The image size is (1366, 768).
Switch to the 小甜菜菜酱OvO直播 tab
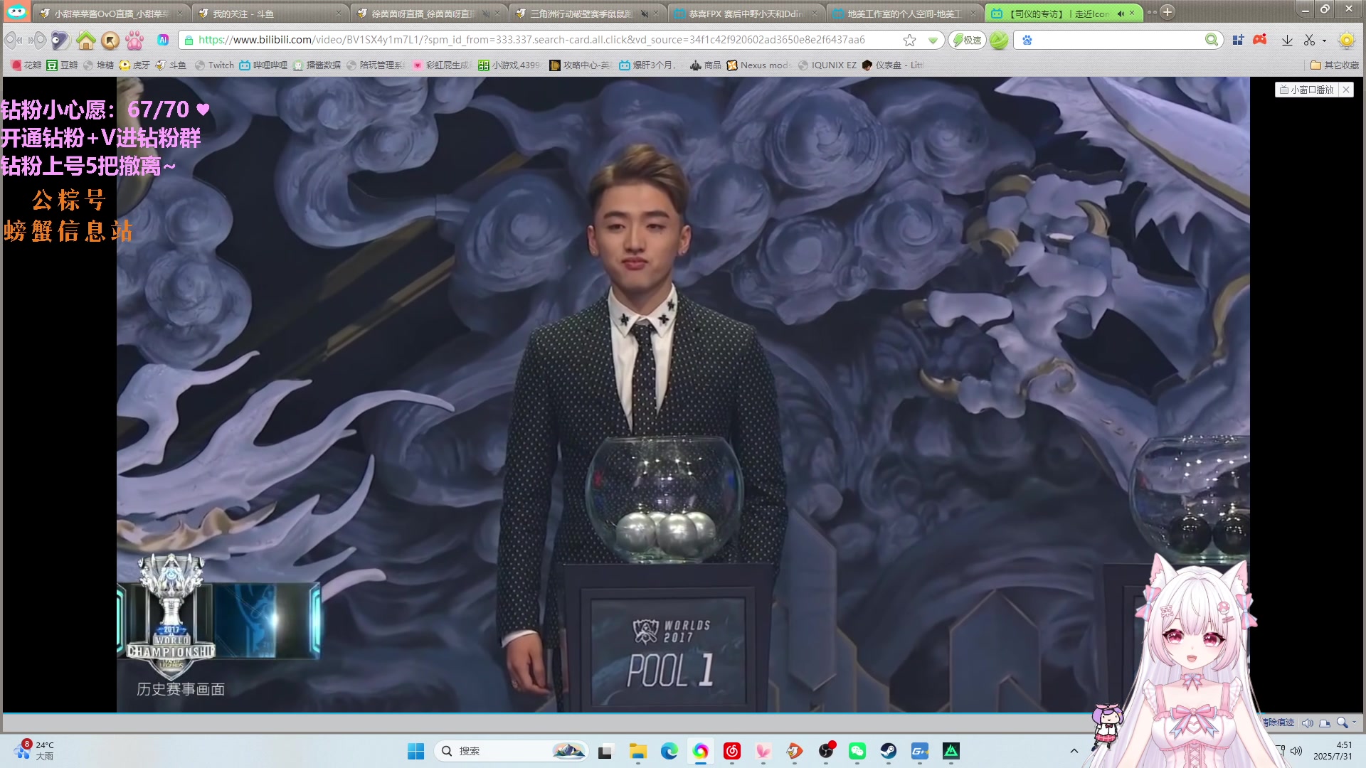(x=110, y=14)
